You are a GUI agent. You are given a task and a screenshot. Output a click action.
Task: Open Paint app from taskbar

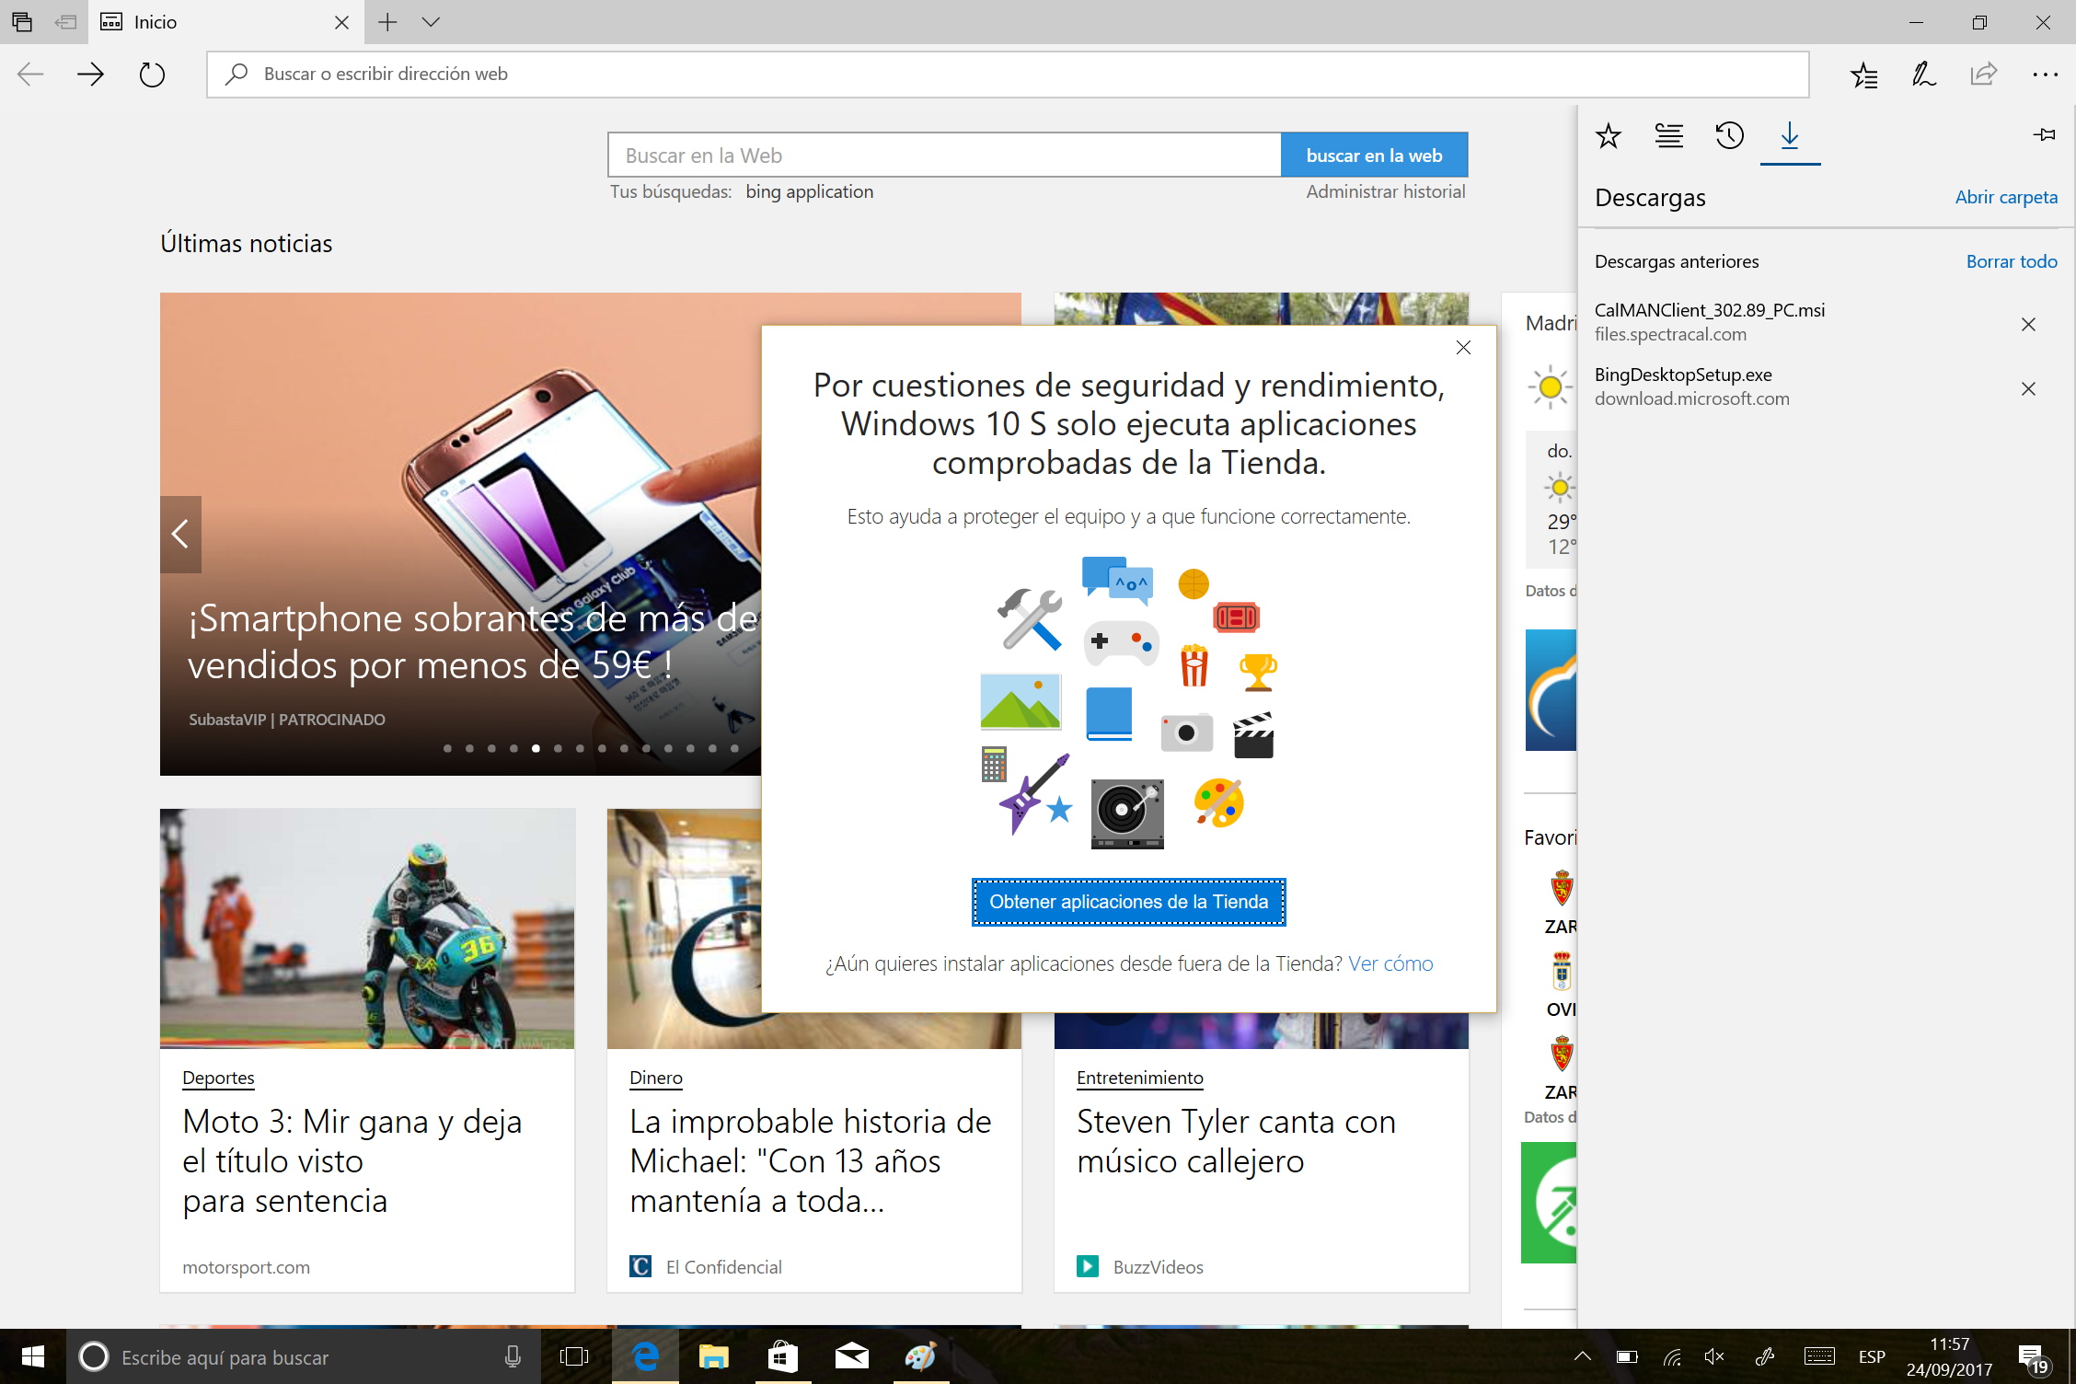(920, 1356)
